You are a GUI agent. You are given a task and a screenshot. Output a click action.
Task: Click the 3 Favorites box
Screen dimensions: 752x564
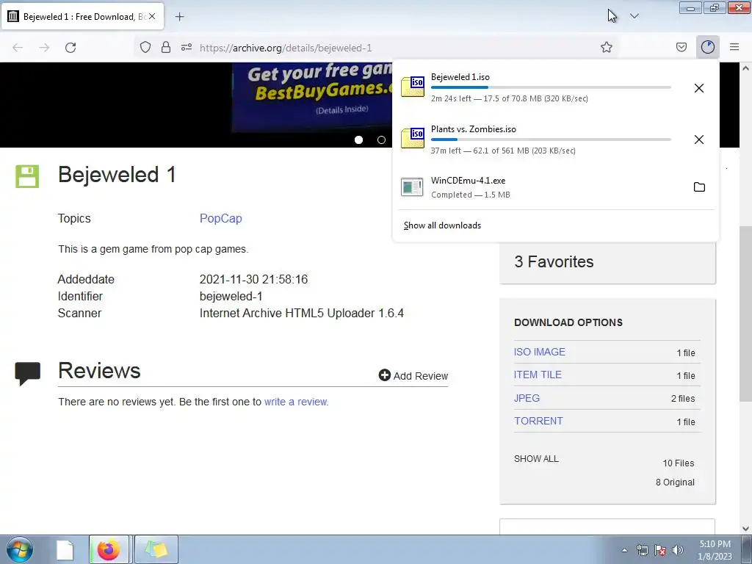click(607, 263)
